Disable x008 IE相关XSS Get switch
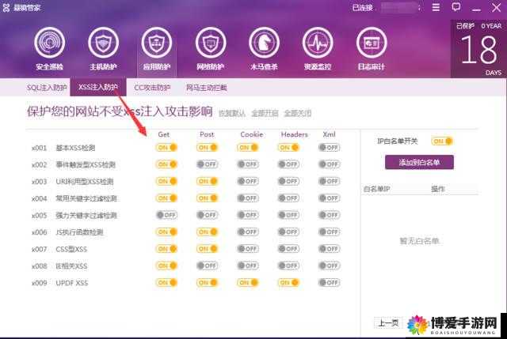Screen dimensions: 507x339 point(166,266)
